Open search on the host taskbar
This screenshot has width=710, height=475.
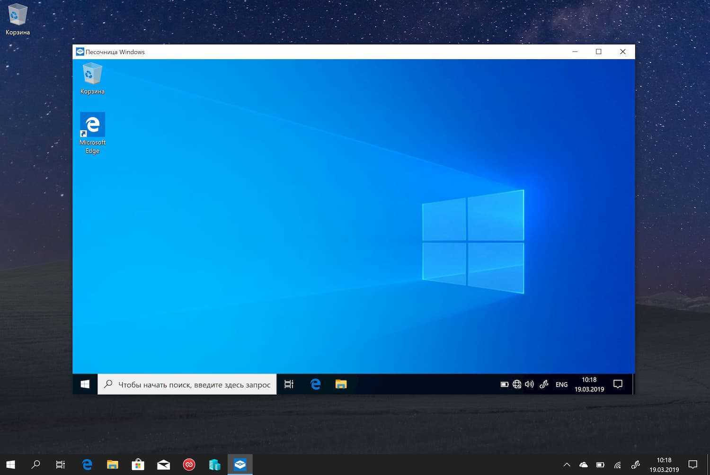tap(35, 465)
